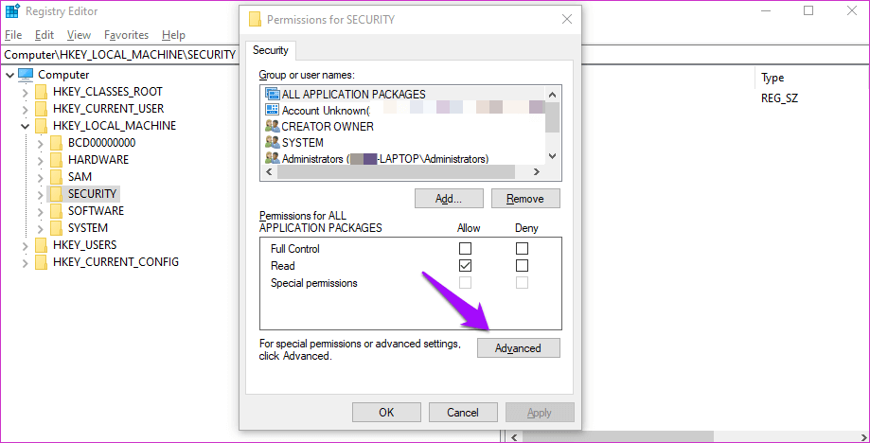
Task: Click the Computer icon in tree
Action: [26, 75]
